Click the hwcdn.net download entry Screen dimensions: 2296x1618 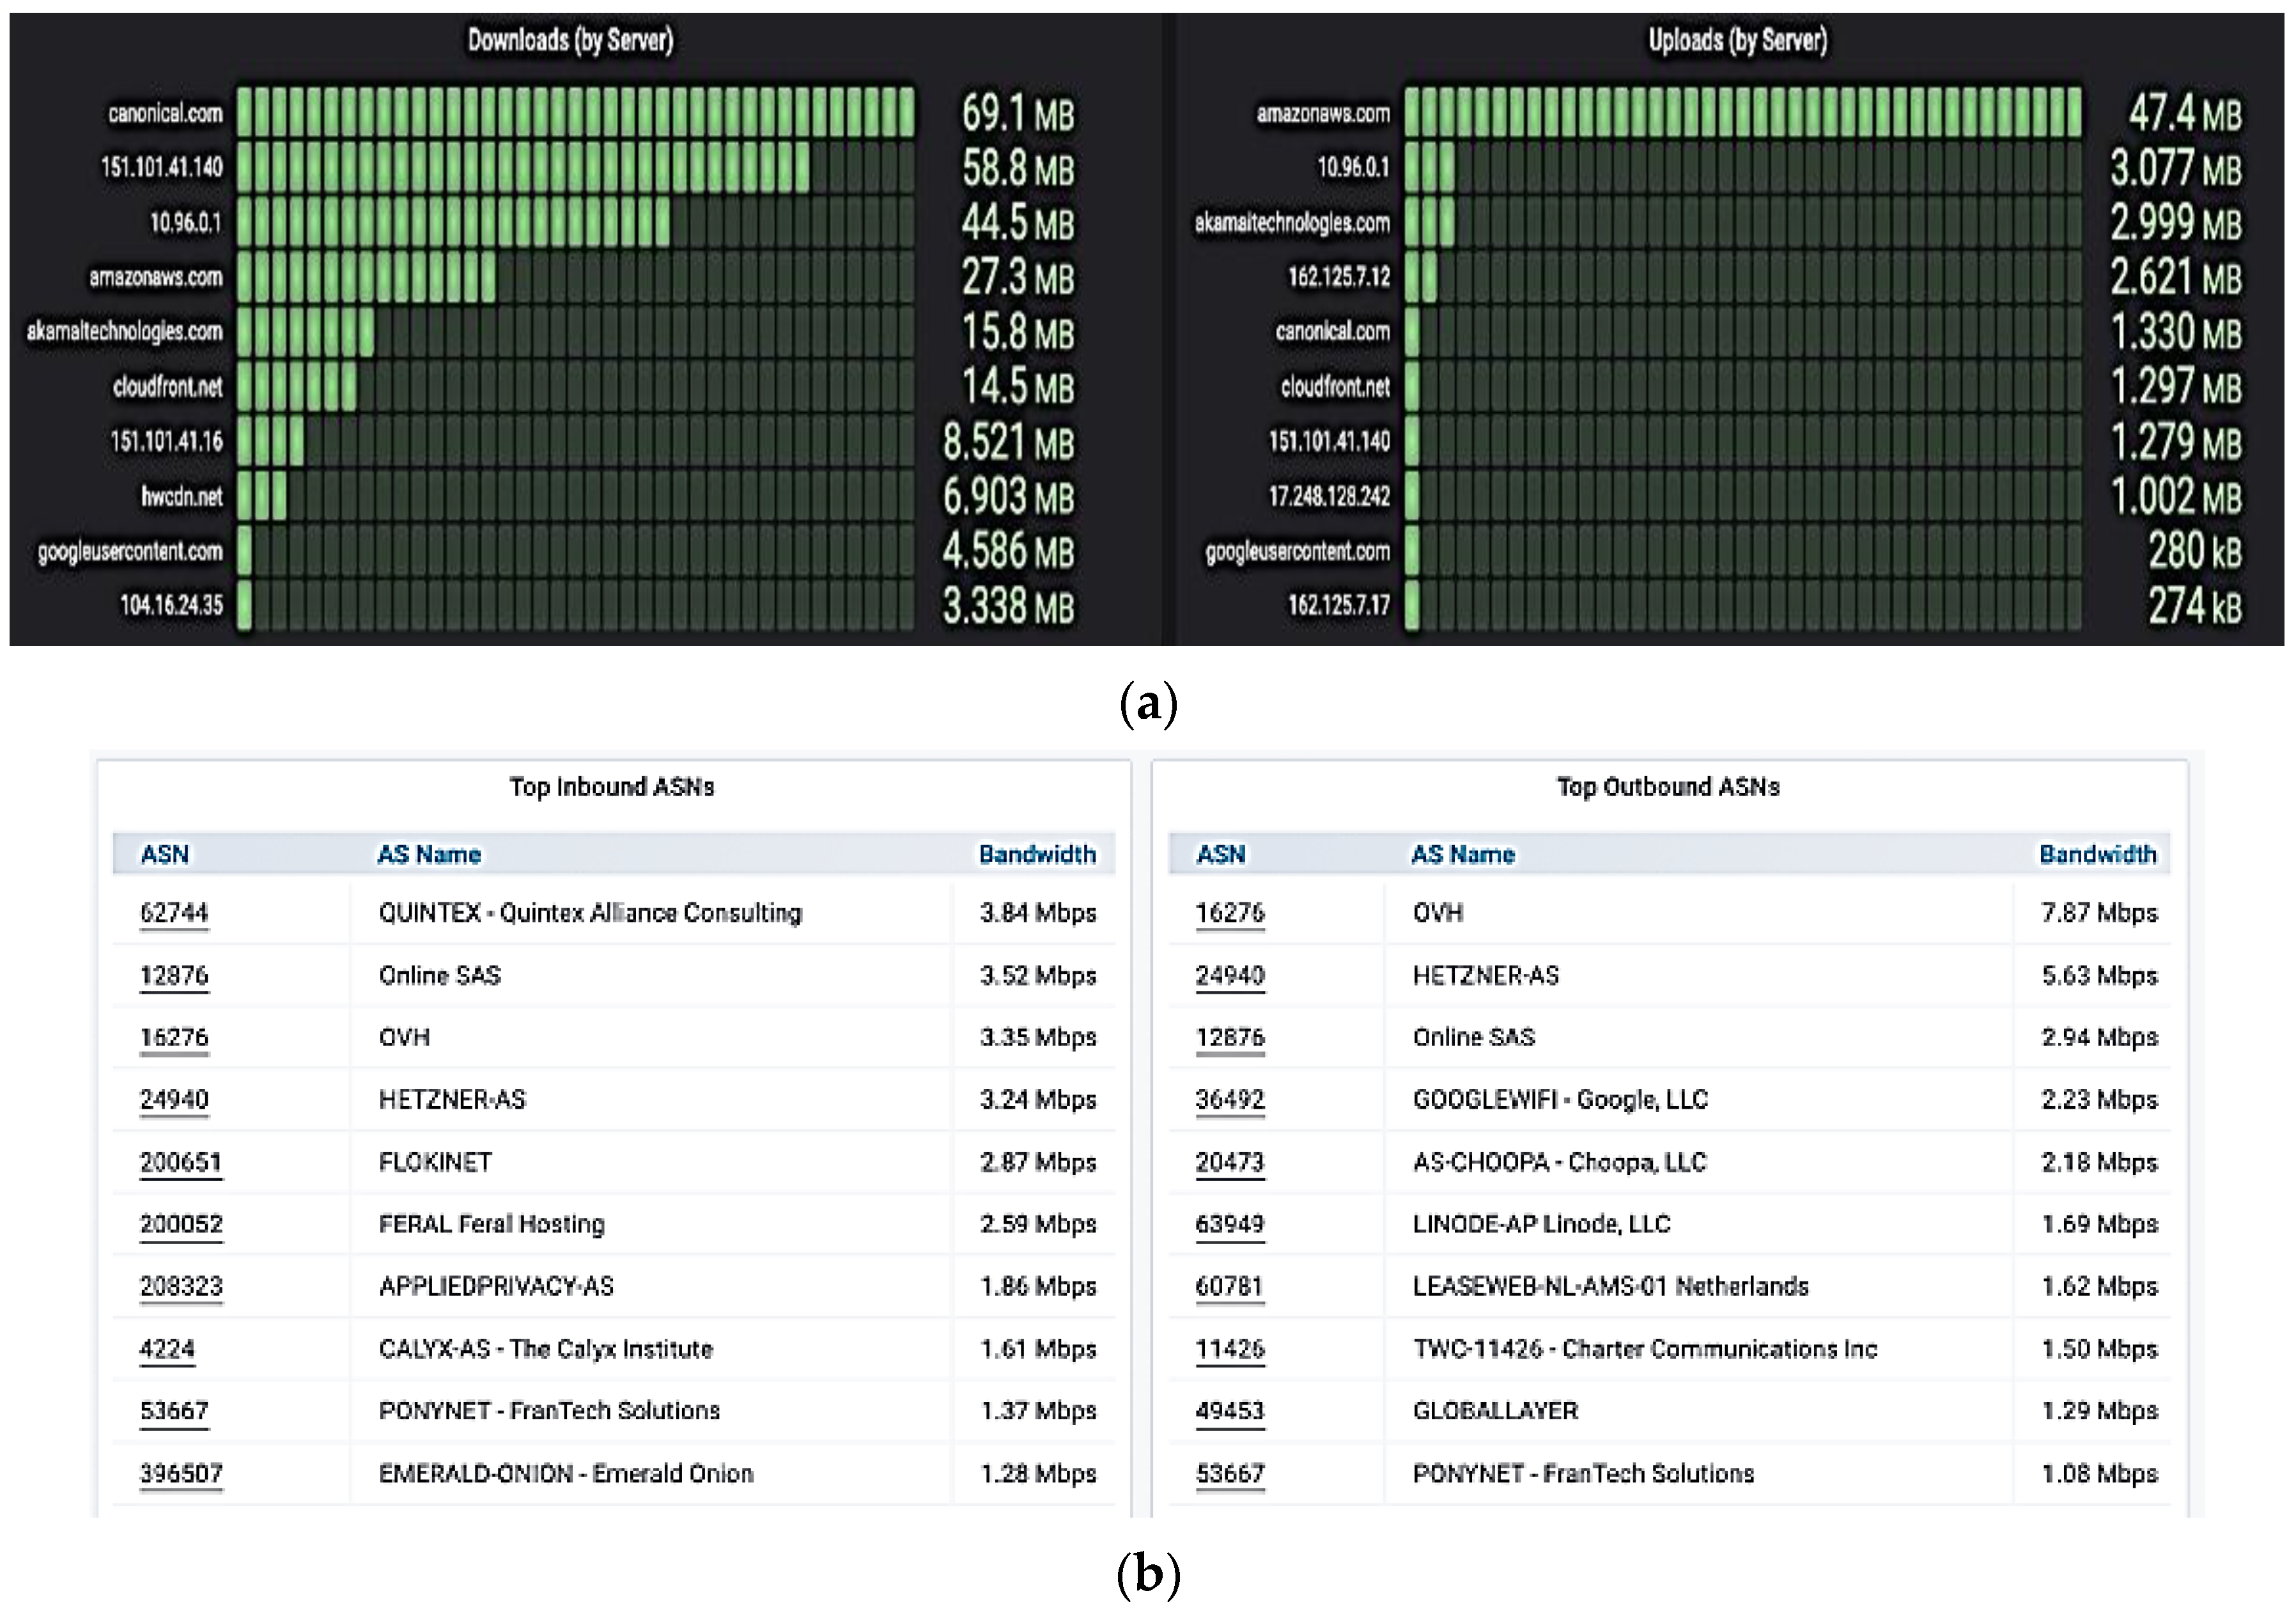click(x=182, y=496)
